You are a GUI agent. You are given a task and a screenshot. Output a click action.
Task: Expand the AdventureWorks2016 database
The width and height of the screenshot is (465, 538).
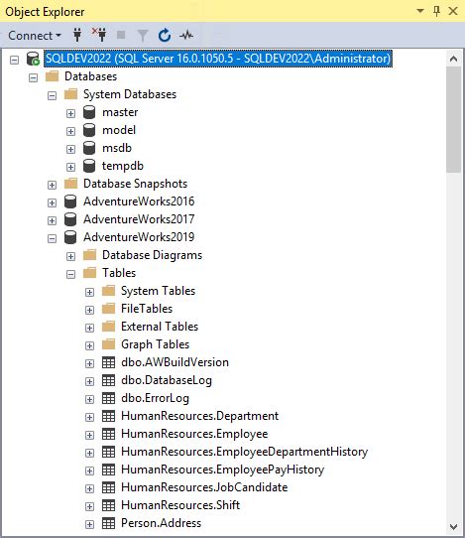[x=53, y=202]
